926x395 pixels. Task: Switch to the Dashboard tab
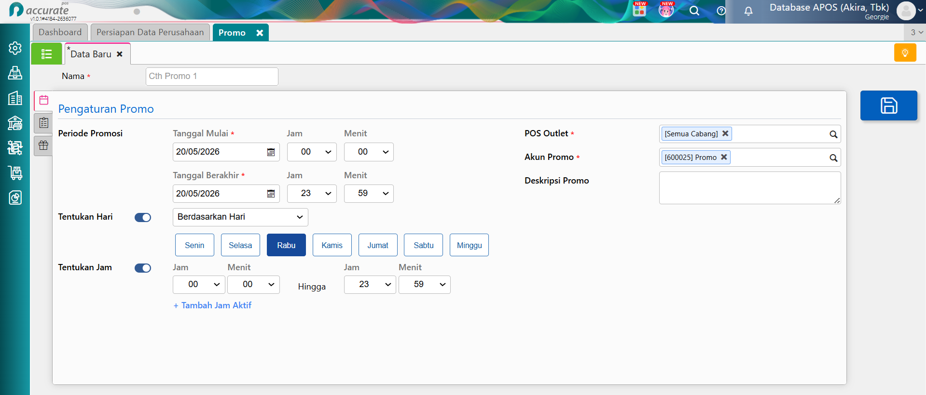(x=60, y=32)
